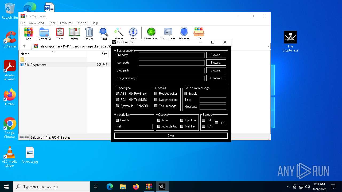The width and height of the screenshot is (342, 192).
Task: Click the SFX toolbar icon
Action: click(x=199, y=33)
